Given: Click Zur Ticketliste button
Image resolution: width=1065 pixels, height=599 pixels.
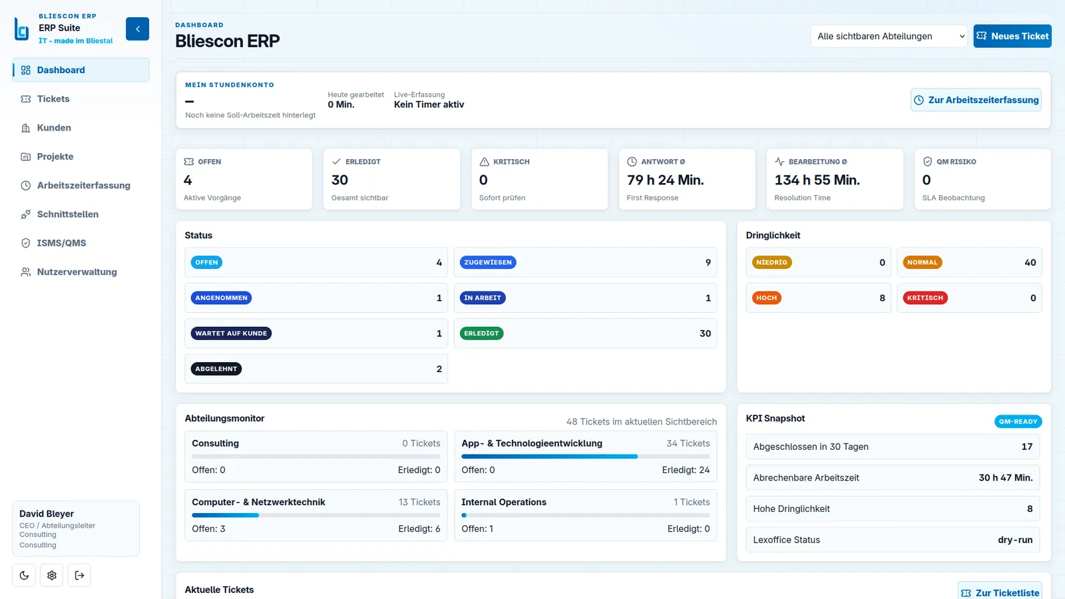Looking at the screenshot, I should [1000, 592].
